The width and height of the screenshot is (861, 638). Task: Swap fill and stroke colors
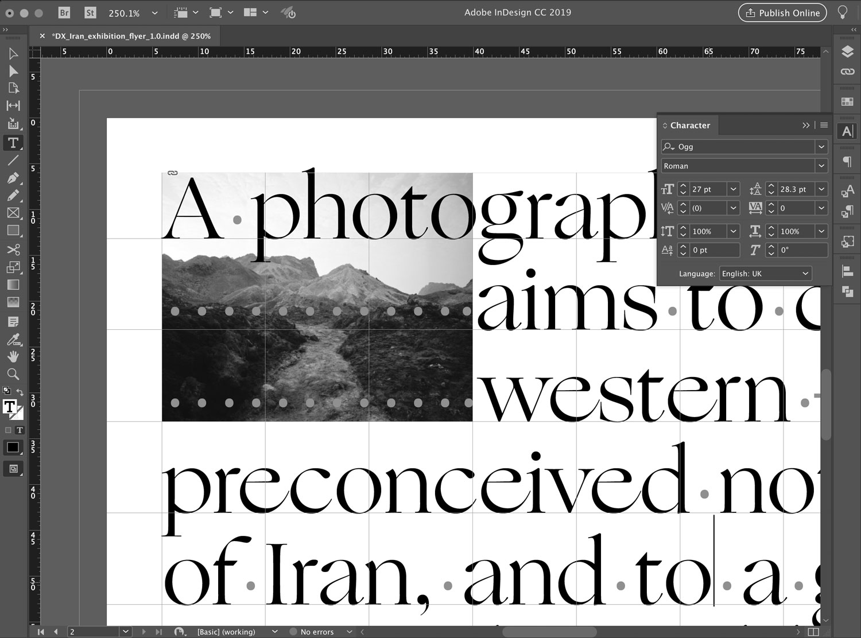coord(20,392)
